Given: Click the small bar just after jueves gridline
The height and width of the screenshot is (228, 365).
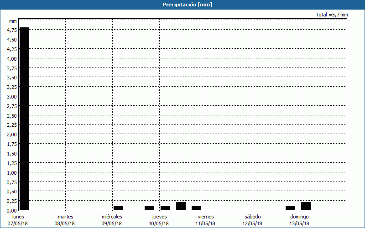Looking at the screenshot, I should (x=165, y=208).
